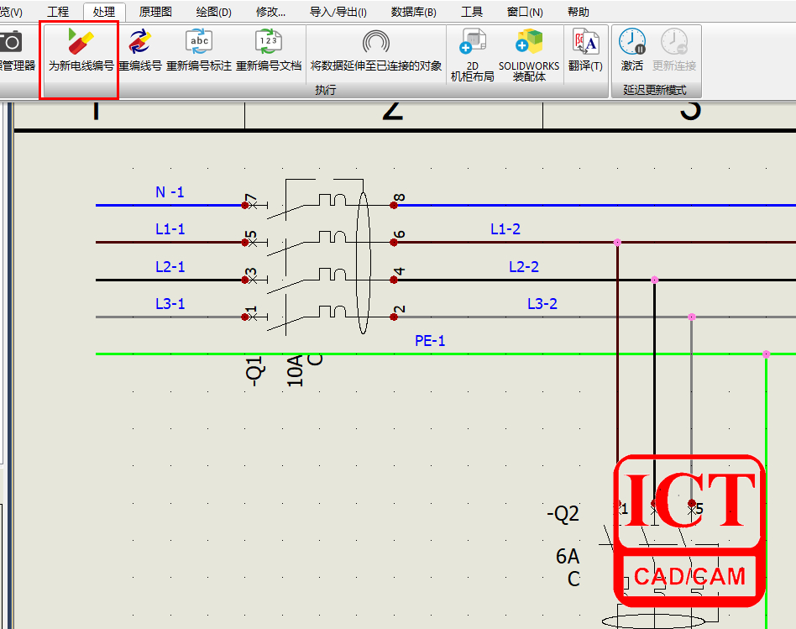Select the L1-2 wire label
The image size is (796, 629).
coord(505,229)
